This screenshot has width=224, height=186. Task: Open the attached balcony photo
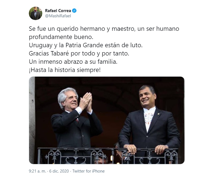(107, 120)
